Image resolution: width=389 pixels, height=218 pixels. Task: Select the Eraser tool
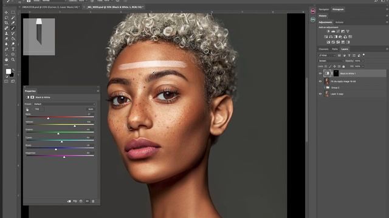[7, 39]
